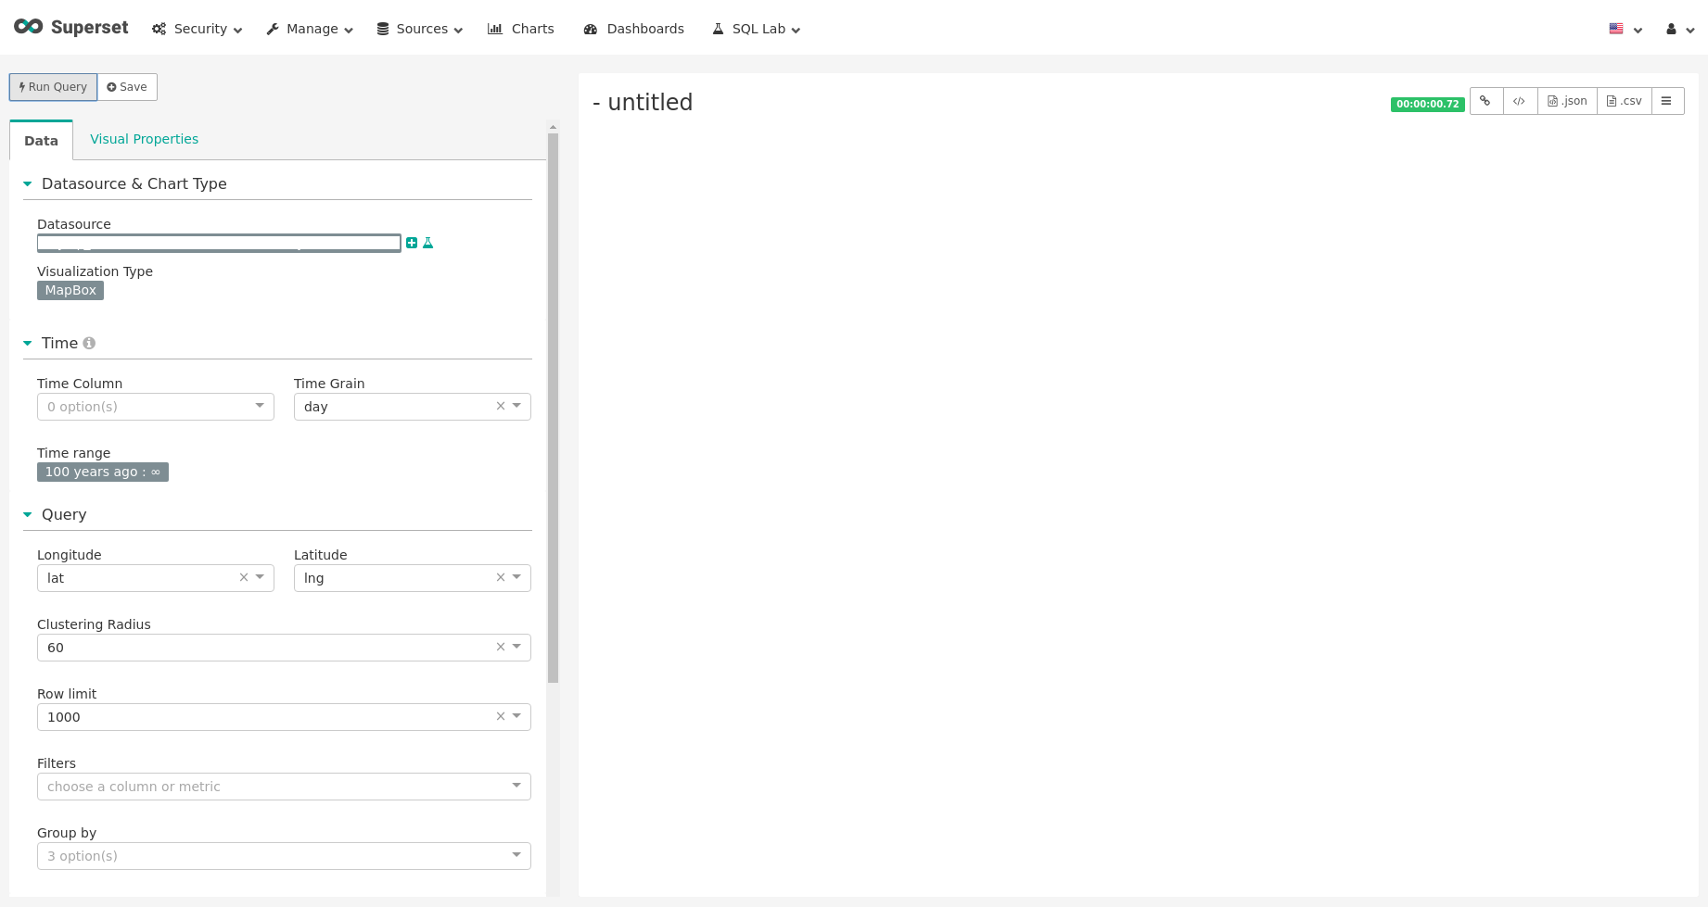Open the add datasource plus icon

411,242
